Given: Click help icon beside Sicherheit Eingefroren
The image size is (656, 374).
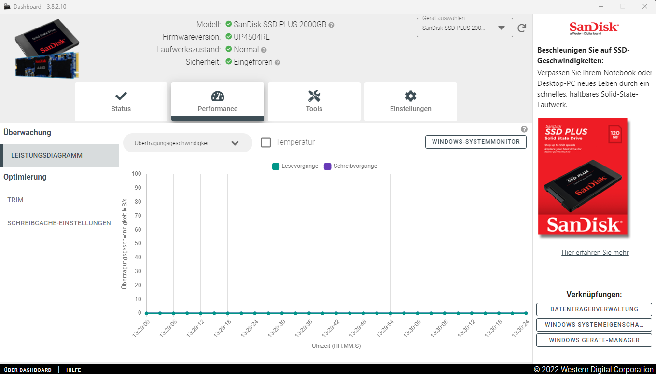Looking at the screenshot, I should click(278, 62).
